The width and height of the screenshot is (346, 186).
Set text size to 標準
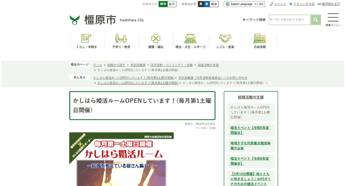click(163, 4)
